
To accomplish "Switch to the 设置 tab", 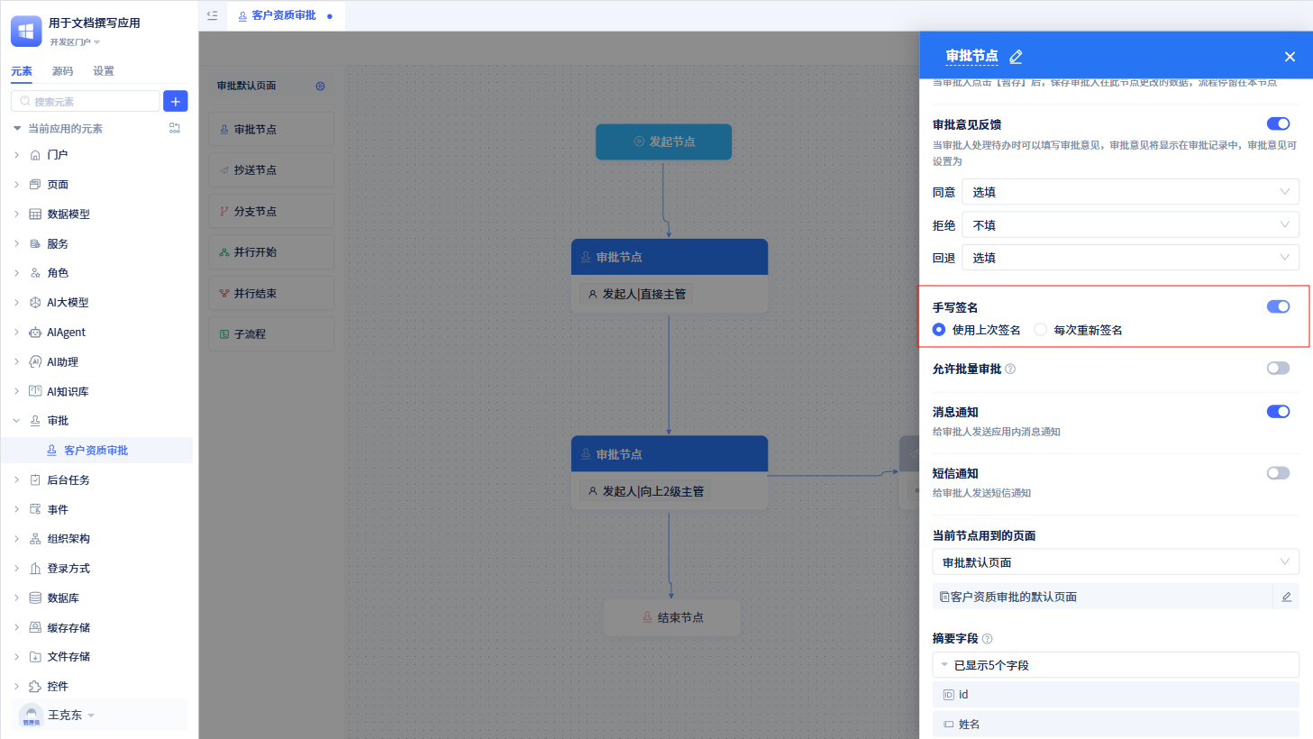I will (x=104, y=71).
